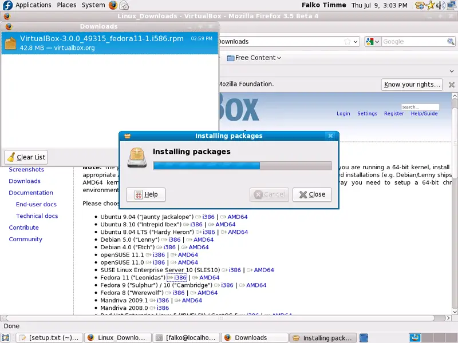Screen dimensions: 458x343
Task: Click the vertical scrollbar down arrow
Action: 455,312
